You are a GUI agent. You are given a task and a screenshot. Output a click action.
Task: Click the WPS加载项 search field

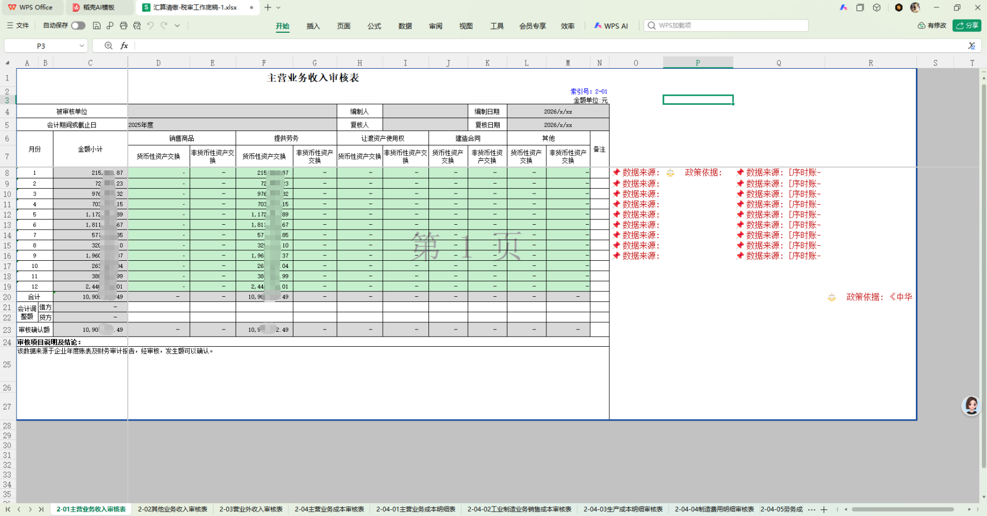tap(726, 26)
